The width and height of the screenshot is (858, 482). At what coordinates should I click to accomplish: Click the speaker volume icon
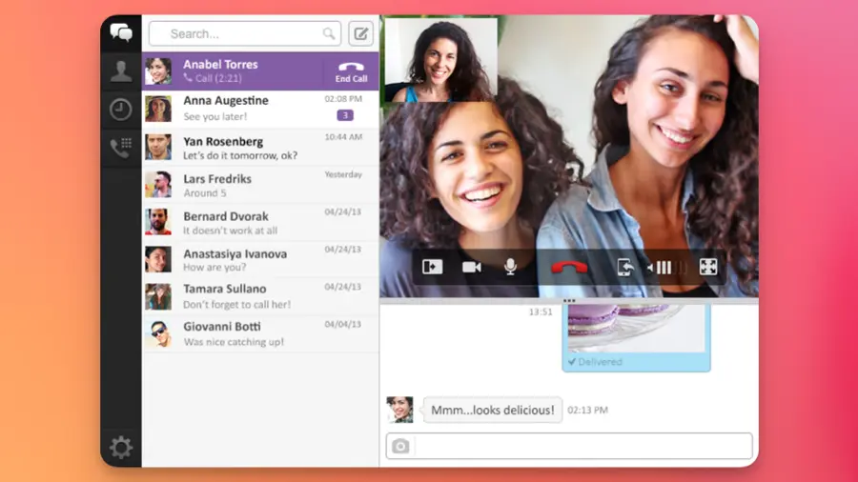(650, 268)
